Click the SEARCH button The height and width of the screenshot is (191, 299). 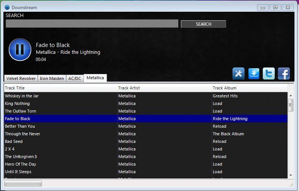click(x=203, y=24)
